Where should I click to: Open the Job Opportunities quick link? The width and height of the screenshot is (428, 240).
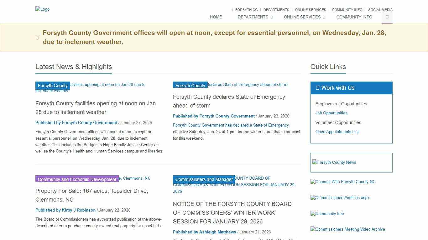(x=331, y=113)
